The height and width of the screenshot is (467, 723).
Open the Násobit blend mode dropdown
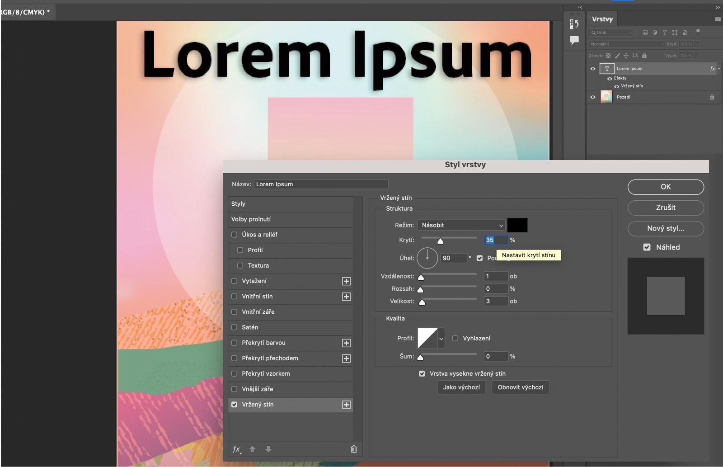[461, 225]
